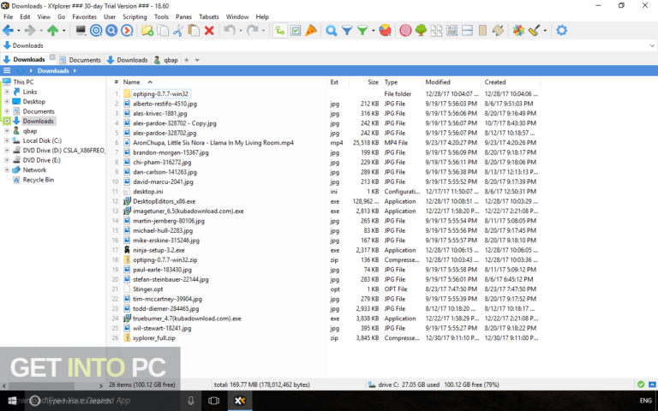Image resolution: width=658 pixels, height=411 pixels.
Task: Delete with the red X toolbar icon
Action: (x=209, y=30)
